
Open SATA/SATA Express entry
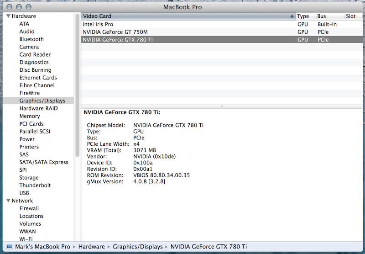44,162
